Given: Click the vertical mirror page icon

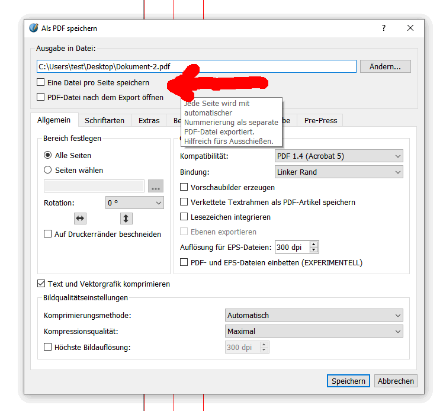Looking at the screenshot, I should point(126,219).
